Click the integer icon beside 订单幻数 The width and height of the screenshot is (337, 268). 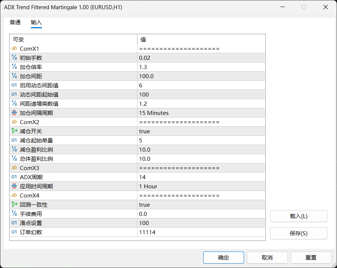[x=14, y=232]
